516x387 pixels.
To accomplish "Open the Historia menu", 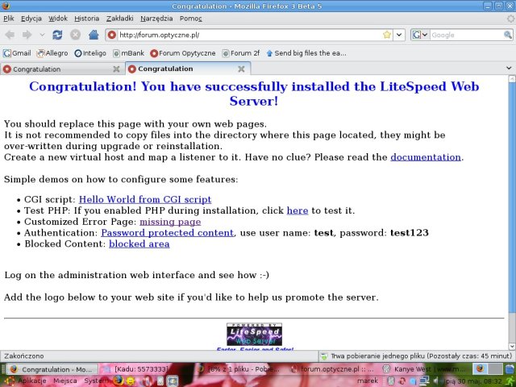I will (86, 19).
